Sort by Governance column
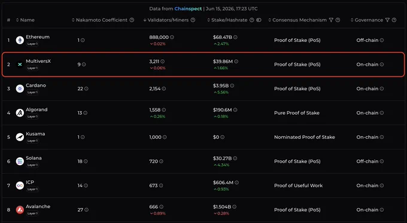The height and width of the screenshot is (223, 407). 367,20
